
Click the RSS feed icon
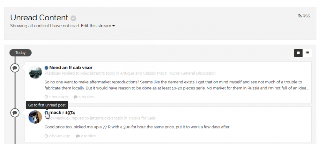pyautogui.click(x=300, y=16)
